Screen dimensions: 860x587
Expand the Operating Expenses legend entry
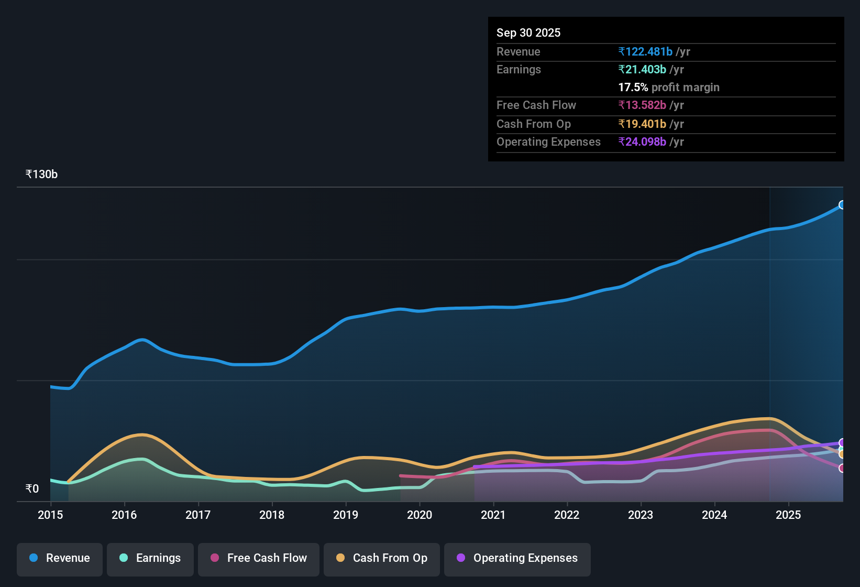click(517, 558)
